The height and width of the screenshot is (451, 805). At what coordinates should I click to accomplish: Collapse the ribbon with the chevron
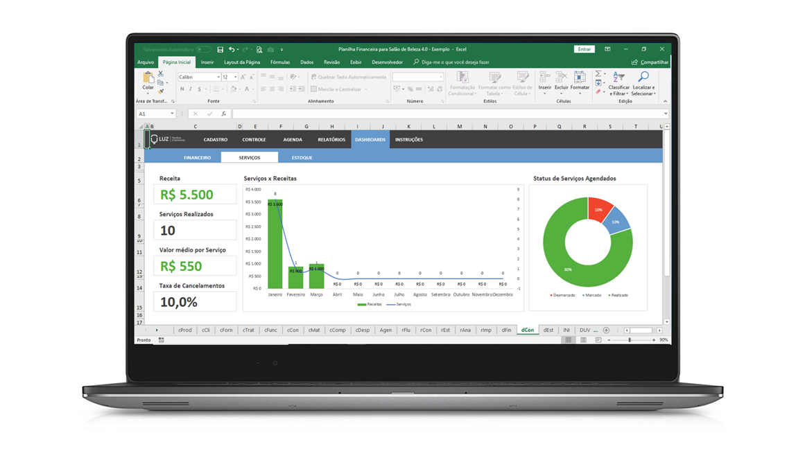[x=666, y=101]
